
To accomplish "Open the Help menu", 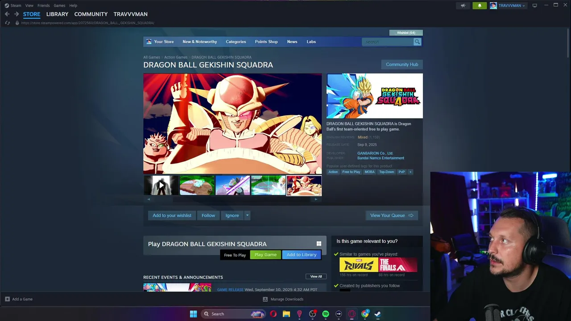I will coord(73,5).
